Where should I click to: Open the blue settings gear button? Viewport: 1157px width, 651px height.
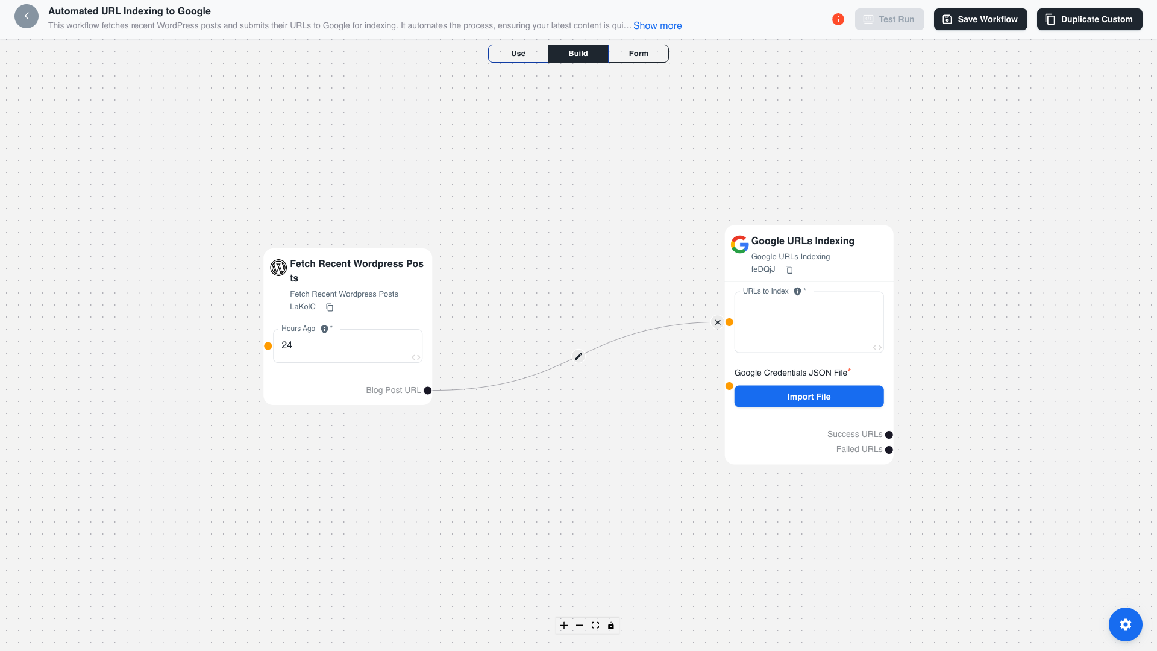(1125, 624)
